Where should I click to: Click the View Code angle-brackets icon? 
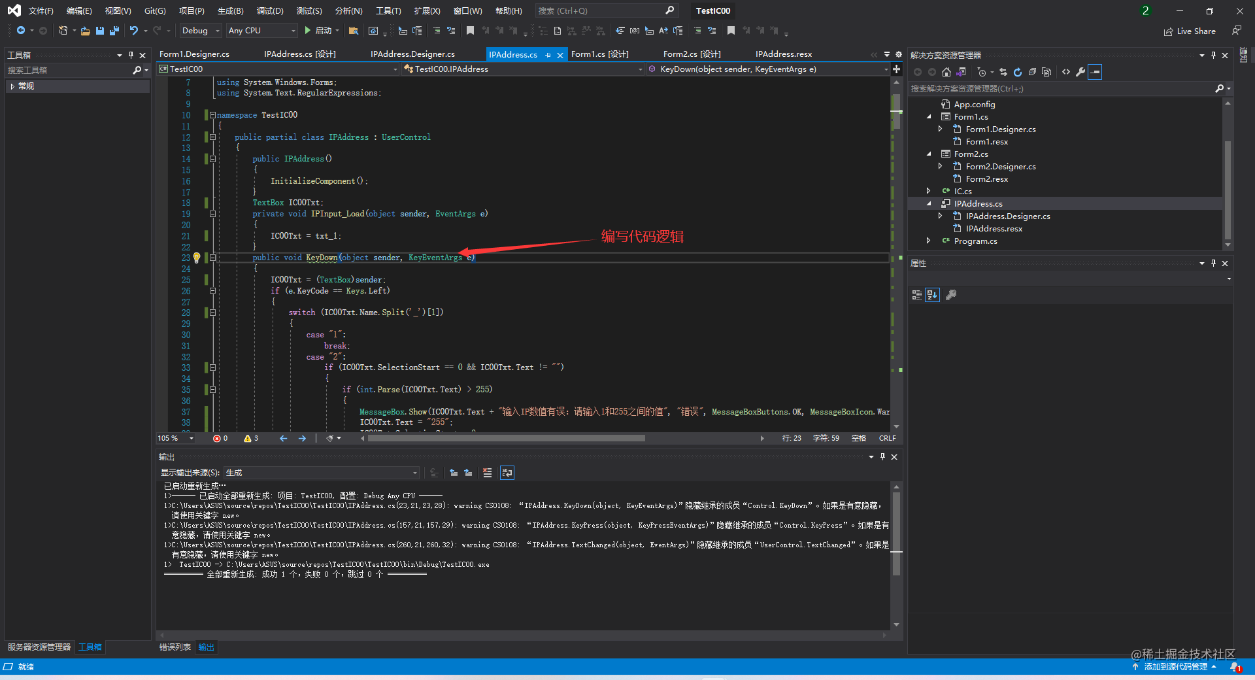1066,72
